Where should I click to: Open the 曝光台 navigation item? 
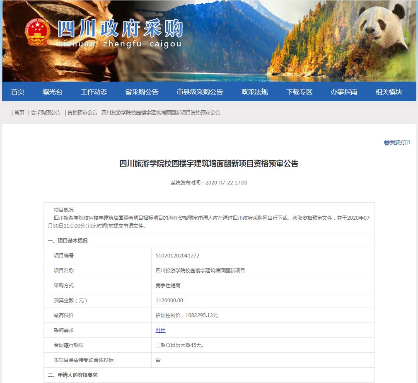53,92
